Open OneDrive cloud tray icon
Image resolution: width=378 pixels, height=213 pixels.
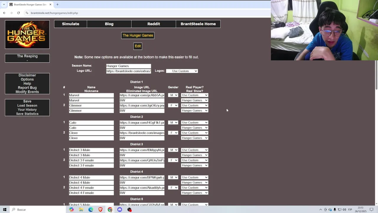tap(330, 209)
